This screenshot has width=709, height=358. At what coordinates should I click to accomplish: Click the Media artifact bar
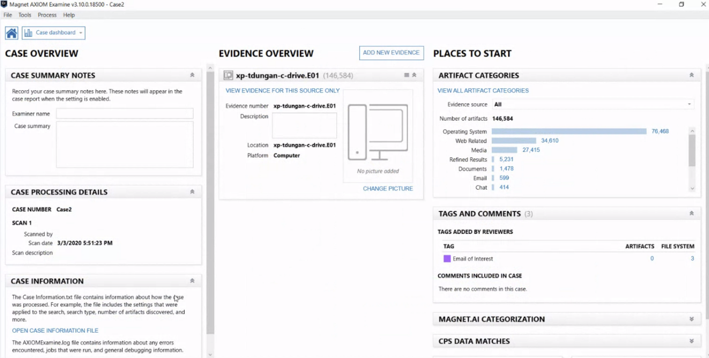[x=504, y=150]
